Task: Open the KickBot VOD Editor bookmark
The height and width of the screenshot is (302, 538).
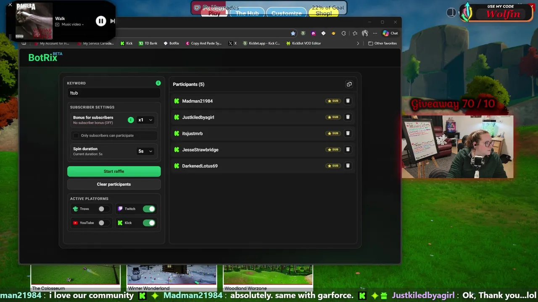Action: [303, 43]
